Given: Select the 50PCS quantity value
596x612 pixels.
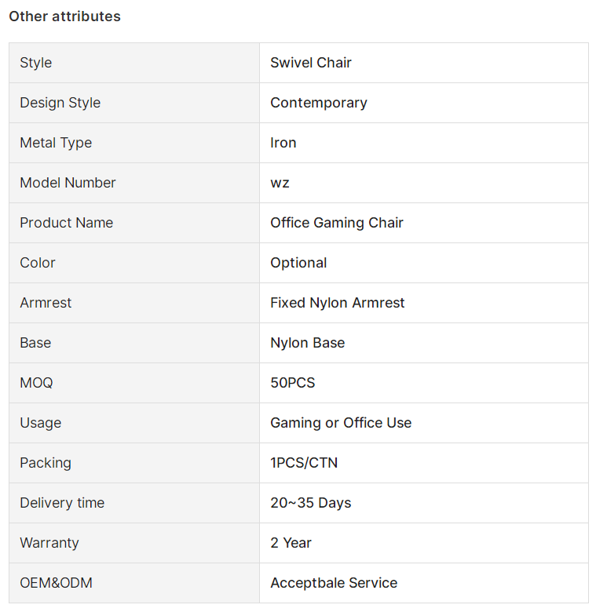Looking at the screenshot, I should pyautogui.click(x=293, y=383).
